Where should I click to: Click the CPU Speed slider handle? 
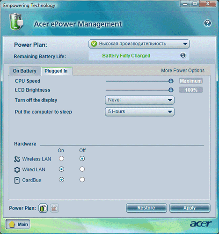pos(171,81)
